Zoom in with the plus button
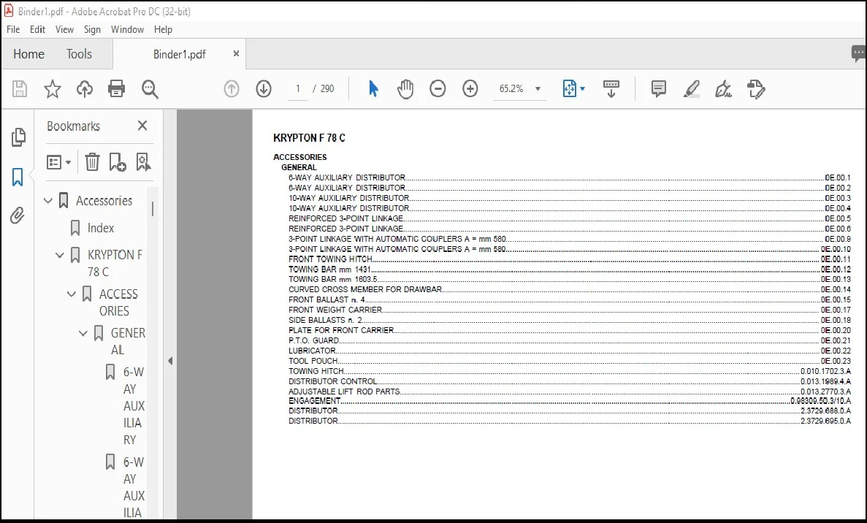This screenshot has width=867, height=523. 470,88
